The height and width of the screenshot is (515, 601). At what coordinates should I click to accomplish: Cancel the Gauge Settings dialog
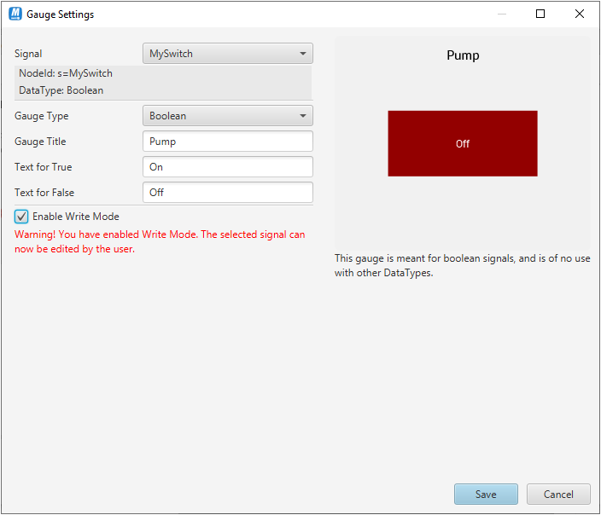(x=558, y=494)
